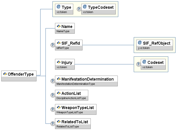Click the question mark beside ManifestationDetermination

point(53,81)
